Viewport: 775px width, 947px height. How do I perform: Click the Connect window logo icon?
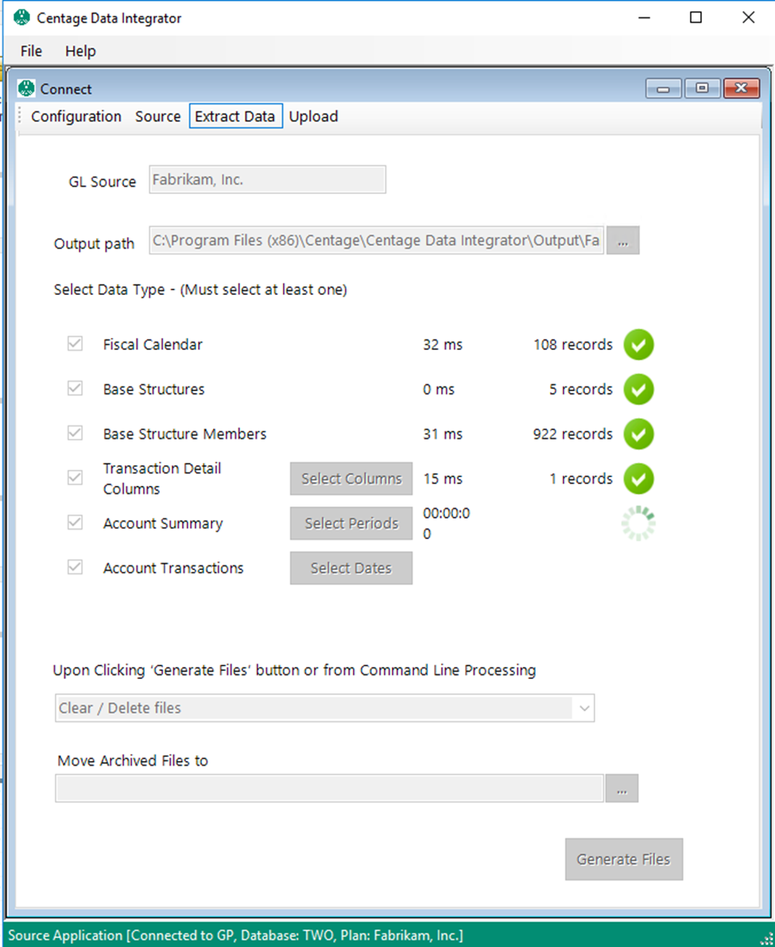[26, 89]
